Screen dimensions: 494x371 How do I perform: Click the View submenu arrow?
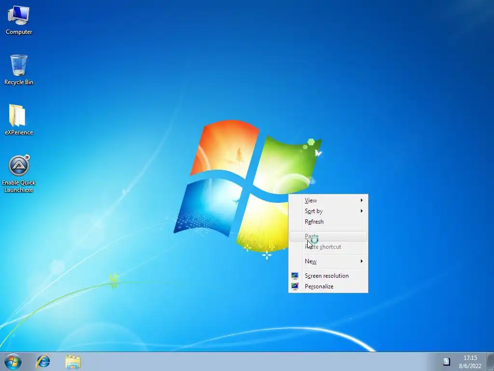pyautogui.click(x=362, y=200)
